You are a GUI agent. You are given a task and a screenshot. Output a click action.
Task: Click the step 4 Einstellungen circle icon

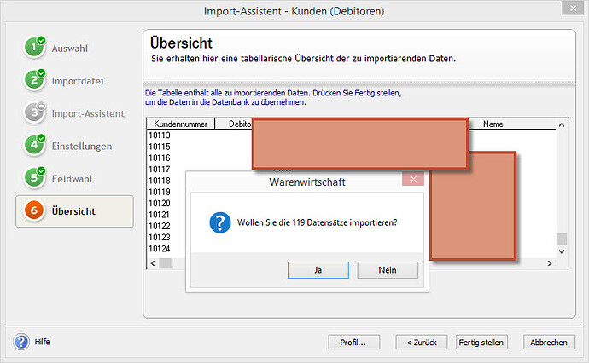point(34,145)
